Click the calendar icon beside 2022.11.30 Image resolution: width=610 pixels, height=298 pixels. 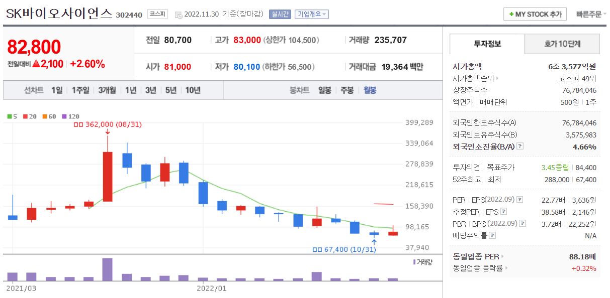[x=179, y=15]
